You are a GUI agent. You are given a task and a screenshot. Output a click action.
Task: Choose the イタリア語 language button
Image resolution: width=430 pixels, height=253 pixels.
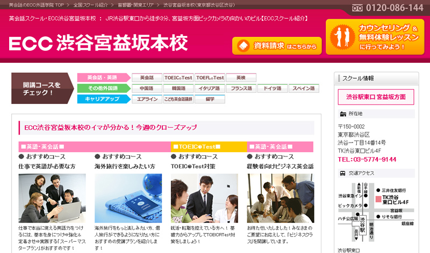pyautogui.click(x=210, y=88)
